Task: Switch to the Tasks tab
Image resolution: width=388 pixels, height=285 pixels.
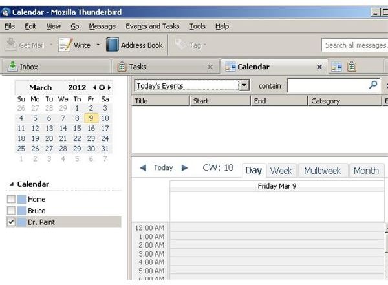Action: click(166, 67)
